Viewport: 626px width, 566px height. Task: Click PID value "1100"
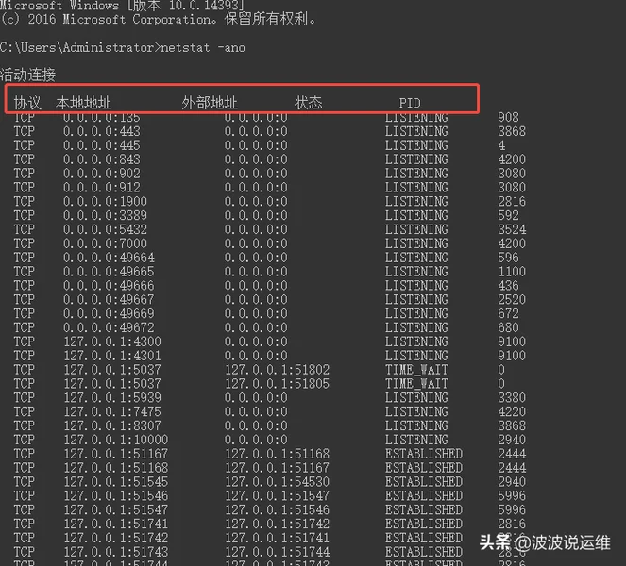coord(512,272)
